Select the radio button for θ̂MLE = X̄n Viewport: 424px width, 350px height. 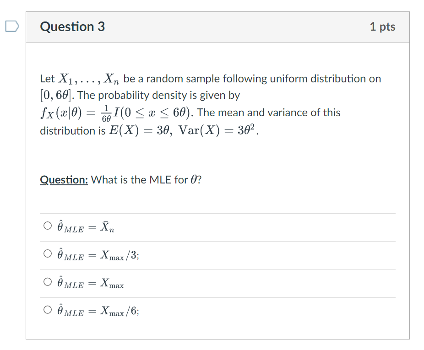(x=47, y=225)
